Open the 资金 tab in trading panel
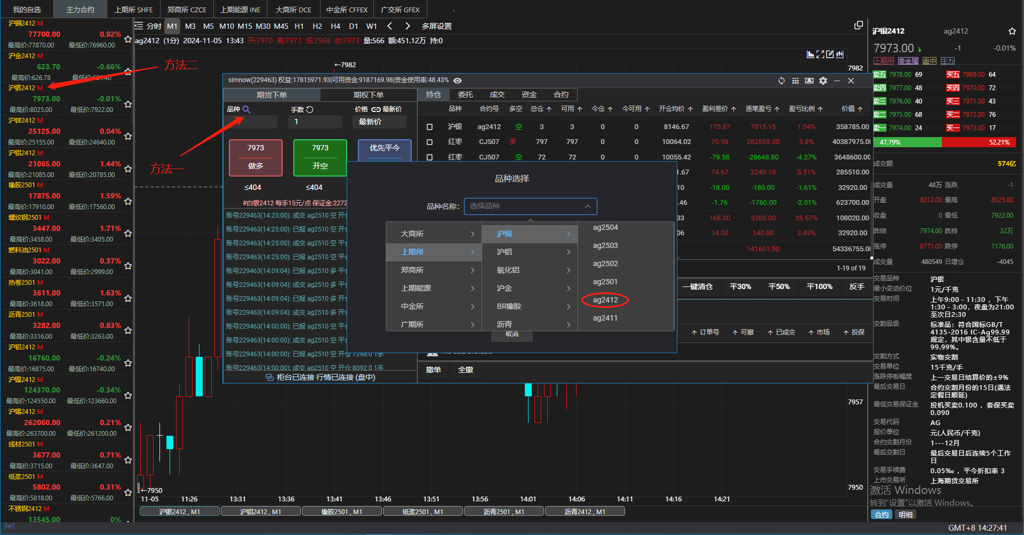This screenshot has height=535, width=1024. (x=529, y=94)
